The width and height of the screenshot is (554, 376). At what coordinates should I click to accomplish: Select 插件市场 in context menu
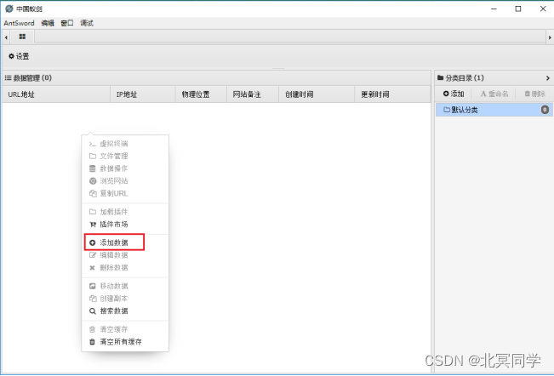(125, 225)
